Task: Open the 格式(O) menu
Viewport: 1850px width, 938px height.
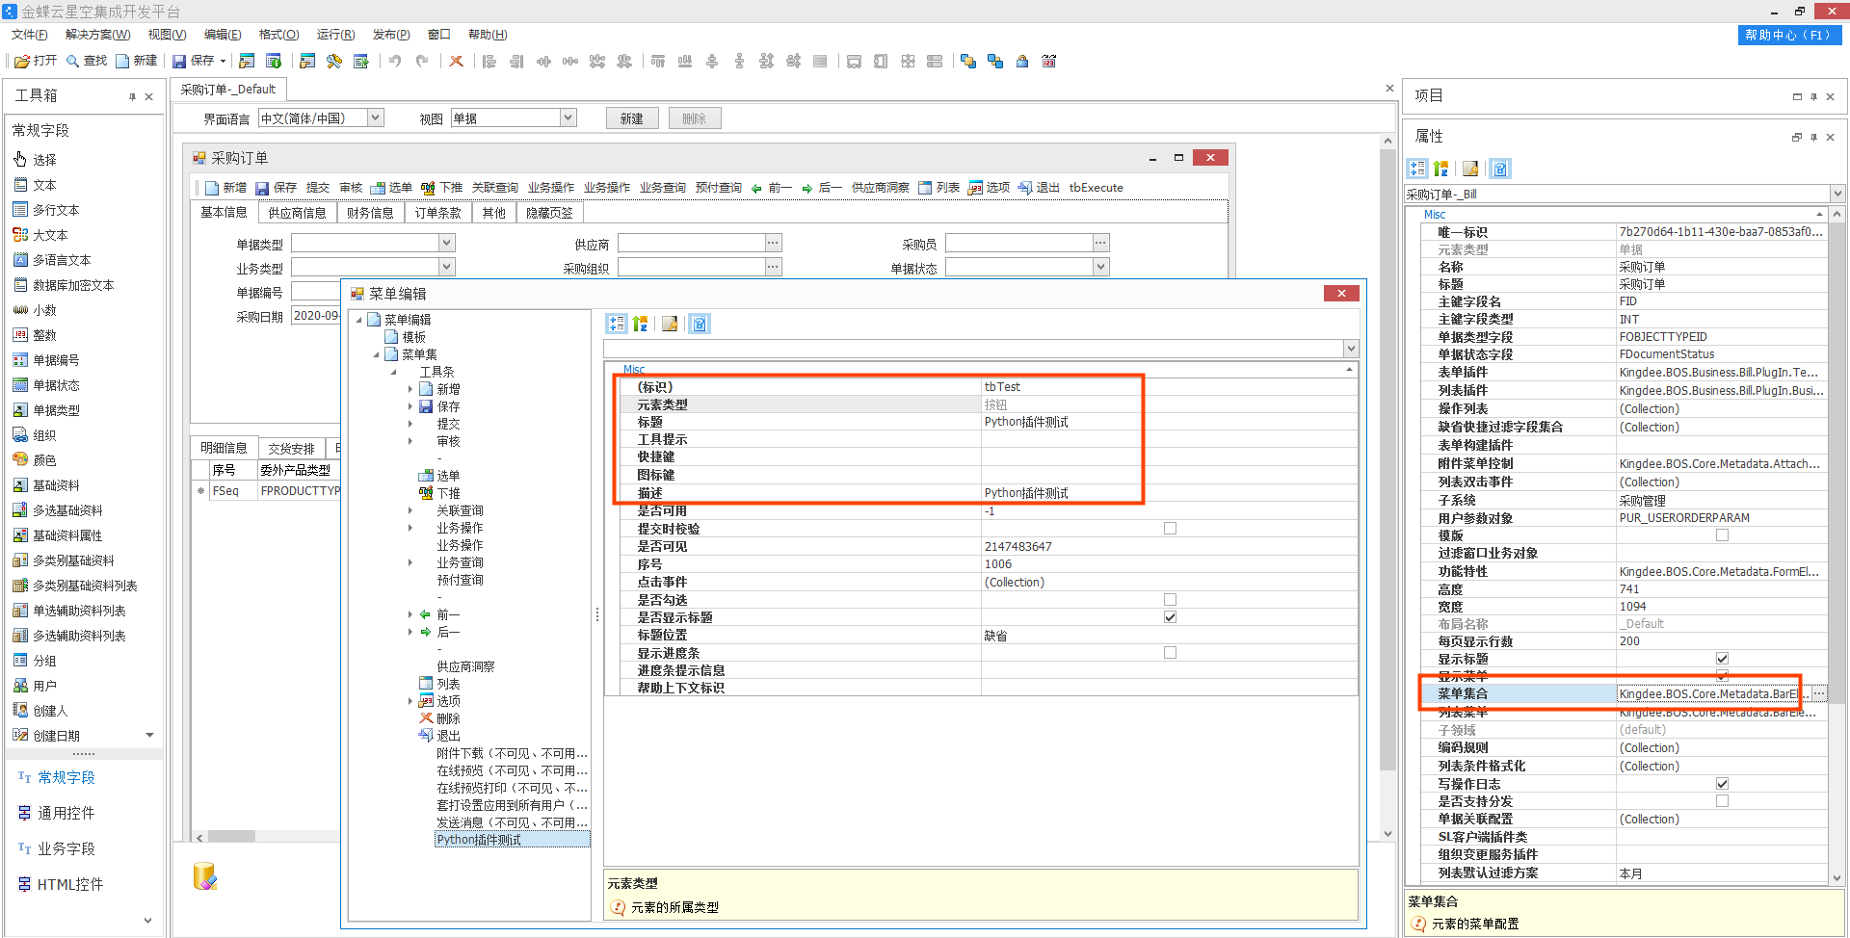Action: 278,35
